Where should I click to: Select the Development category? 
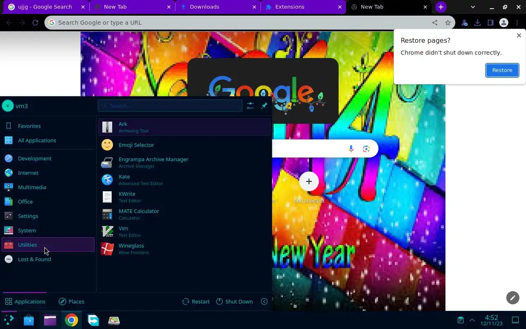point(48,158)
